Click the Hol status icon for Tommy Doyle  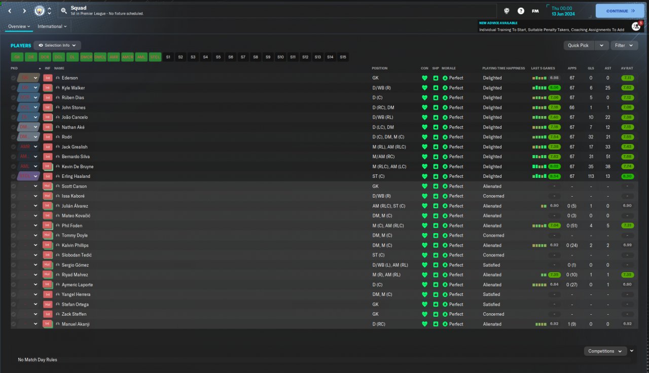48,236
